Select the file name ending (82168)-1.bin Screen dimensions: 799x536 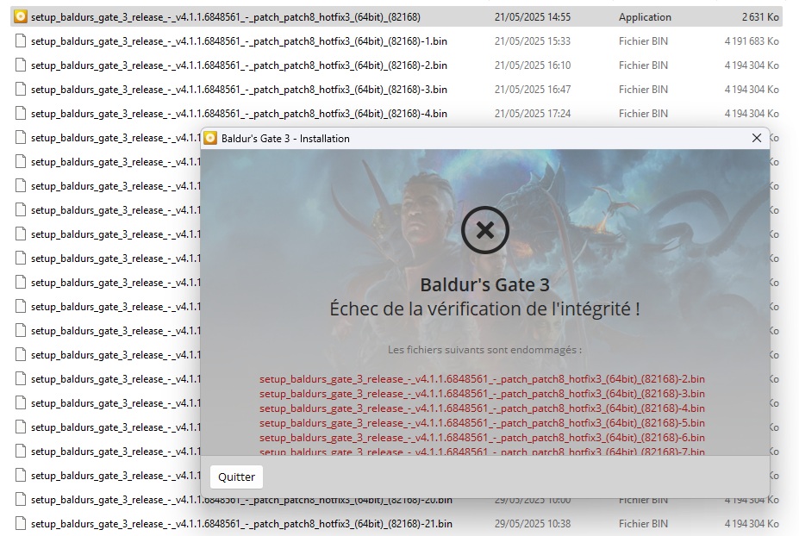(239, 41)
